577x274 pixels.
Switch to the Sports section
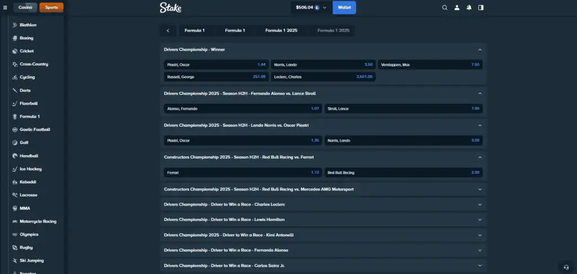coord(51,7)
